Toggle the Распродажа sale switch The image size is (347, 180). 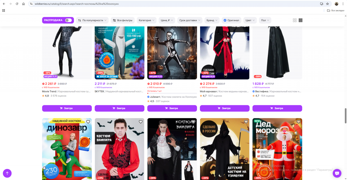tap(68, 20)
